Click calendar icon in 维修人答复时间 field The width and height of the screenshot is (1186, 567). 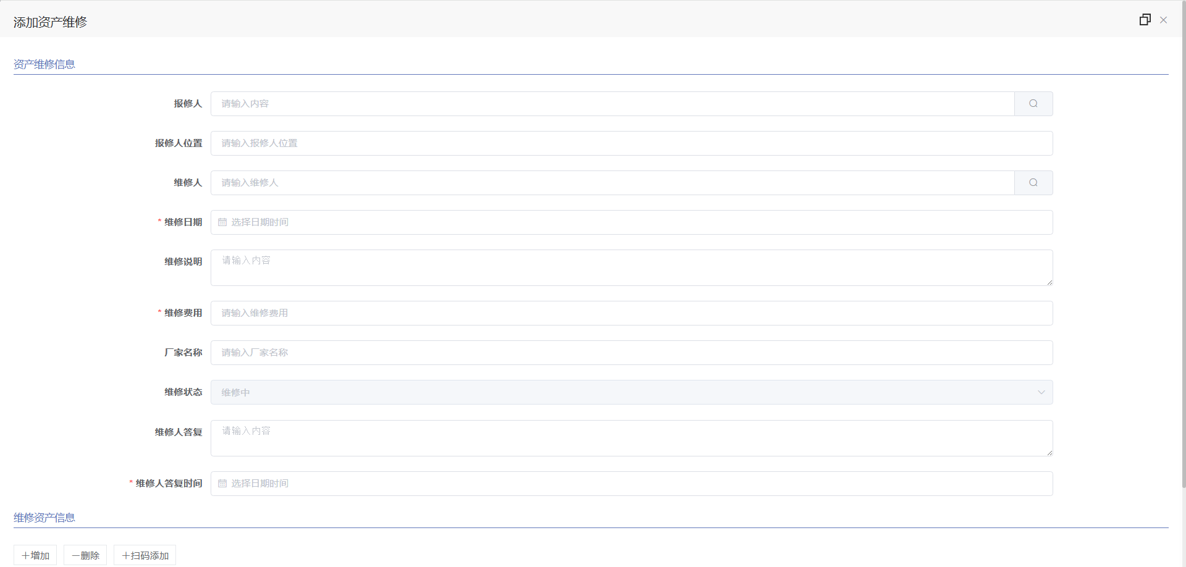point(222,484)
